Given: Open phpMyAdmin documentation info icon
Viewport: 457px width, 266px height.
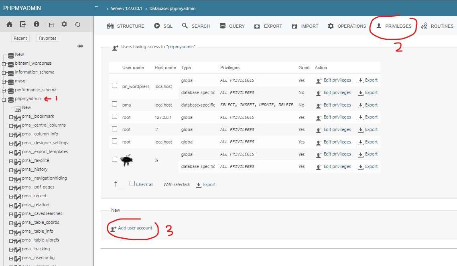Looking at the screenshot, I should point(37,24).
